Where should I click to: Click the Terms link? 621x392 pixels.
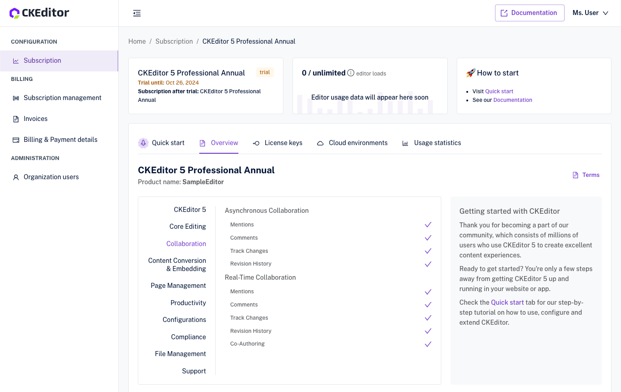point(586,175)
